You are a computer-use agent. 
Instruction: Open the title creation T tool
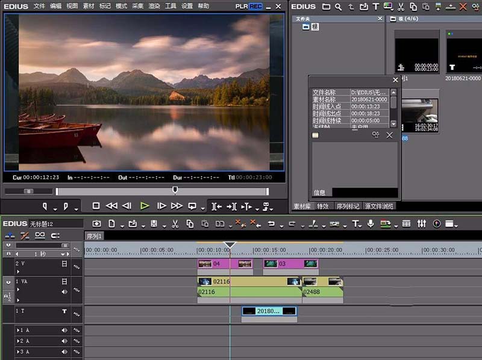355,224
